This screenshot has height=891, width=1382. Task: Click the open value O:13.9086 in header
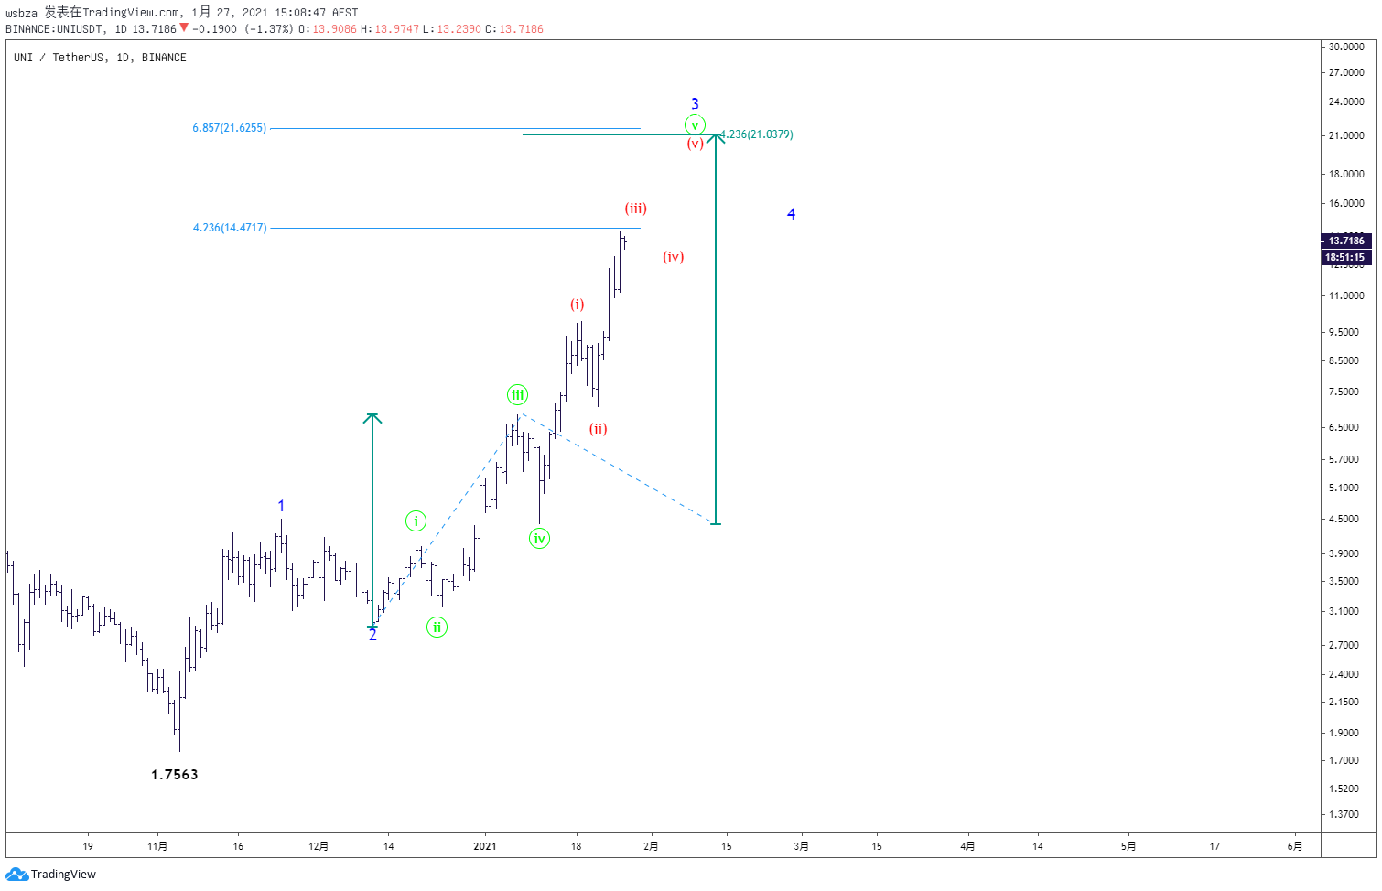point(328,29)
